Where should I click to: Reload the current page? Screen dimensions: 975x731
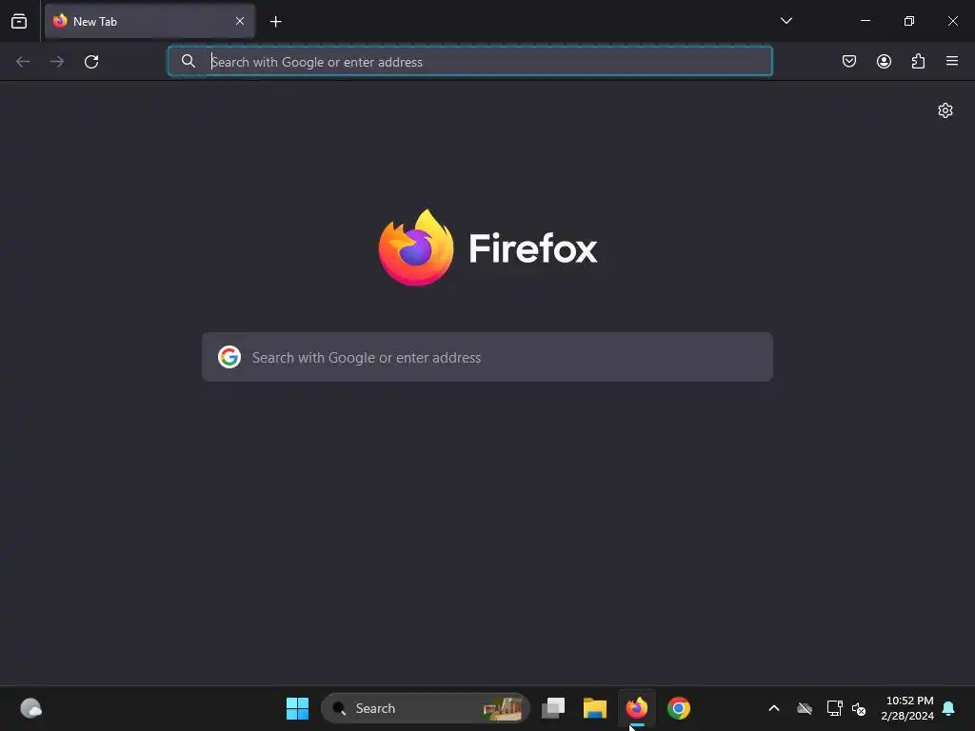coord(91,62)
